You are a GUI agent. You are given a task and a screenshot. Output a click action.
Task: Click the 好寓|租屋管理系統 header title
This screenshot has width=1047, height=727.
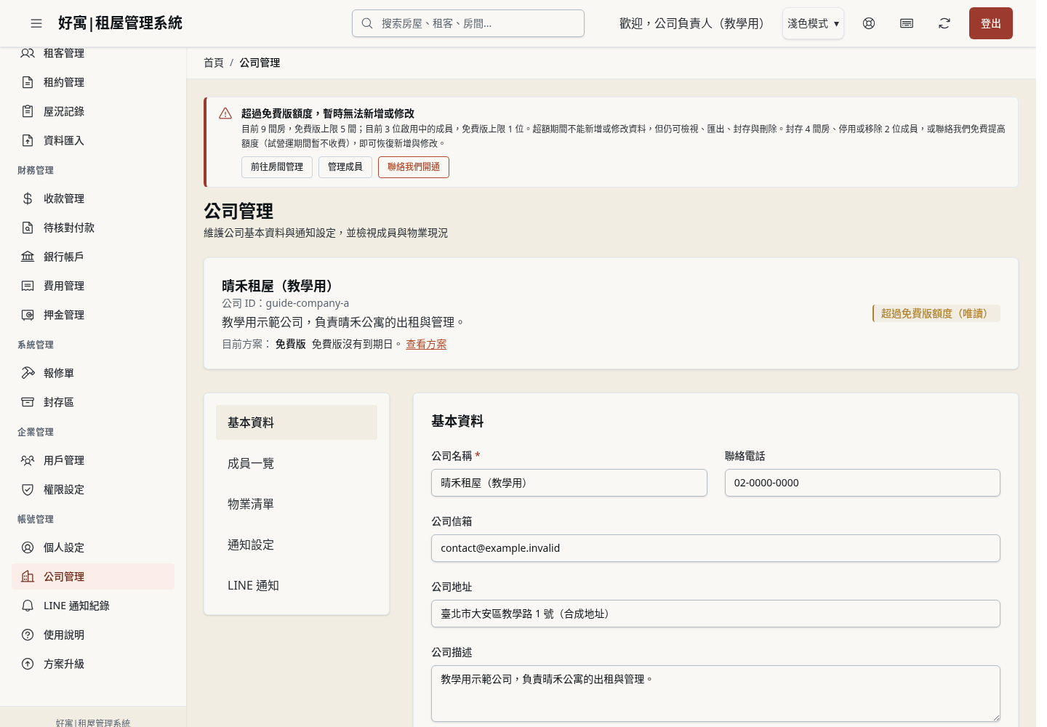[121, 23]
